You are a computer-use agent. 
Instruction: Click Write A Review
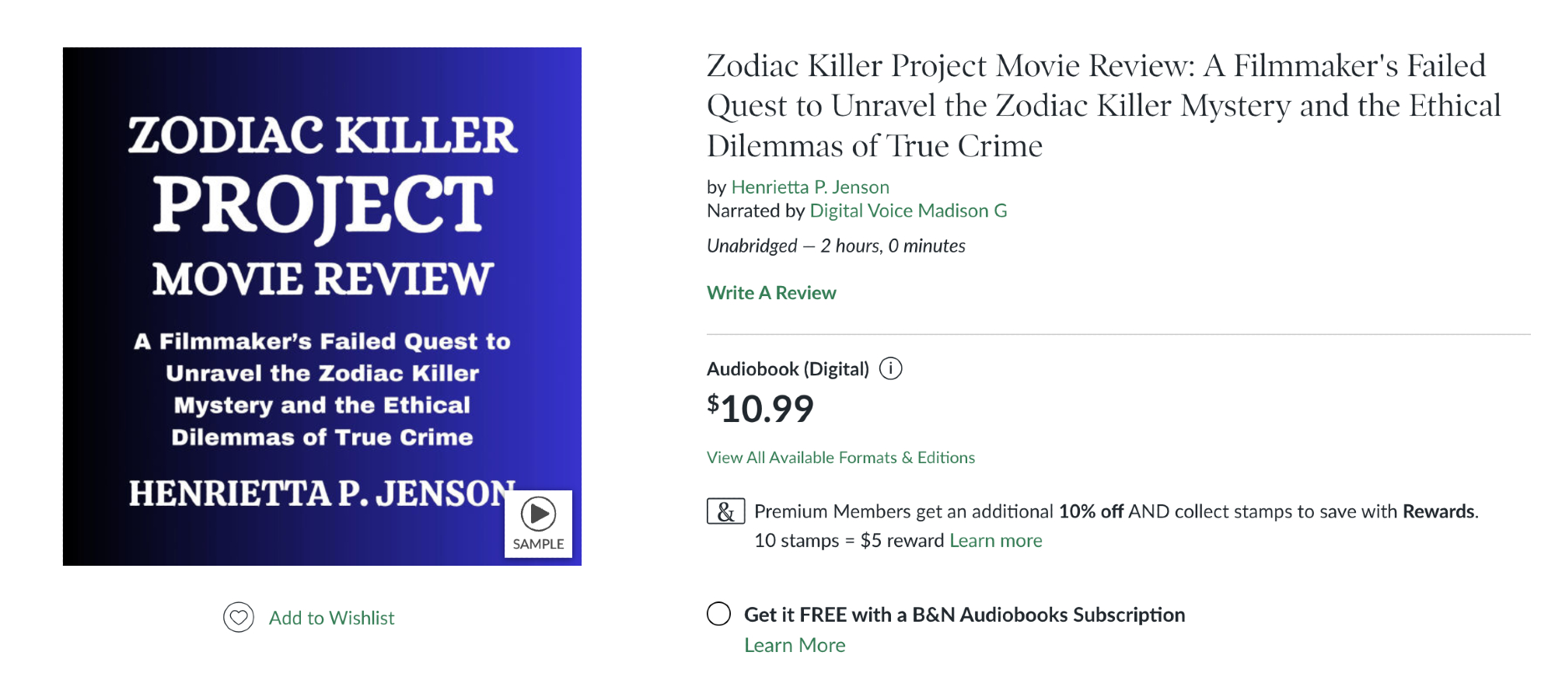771,293
